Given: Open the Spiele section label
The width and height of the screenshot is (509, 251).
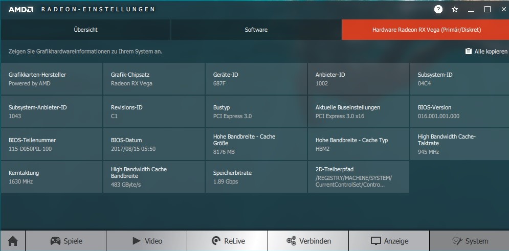Looking at the screenshot, I should click(x=73, y=241).
